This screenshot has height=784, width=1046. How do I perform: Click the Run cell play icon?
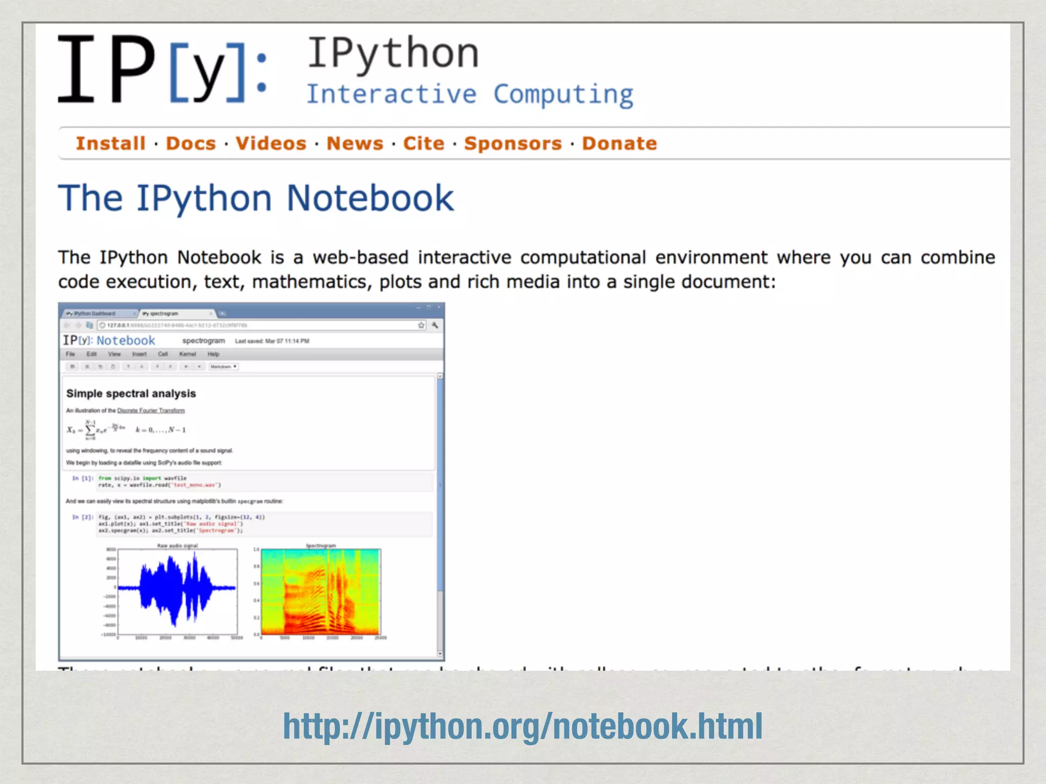[186, 366]
